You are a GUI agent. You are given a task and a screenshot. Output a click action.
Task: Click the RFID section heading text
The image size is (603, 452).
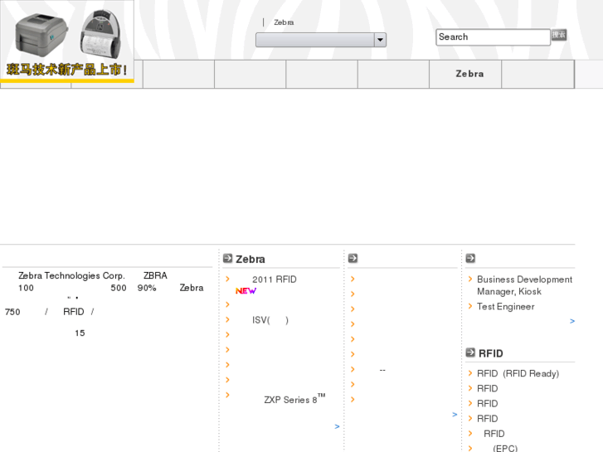pyautogui.click(x=491, y=353)
